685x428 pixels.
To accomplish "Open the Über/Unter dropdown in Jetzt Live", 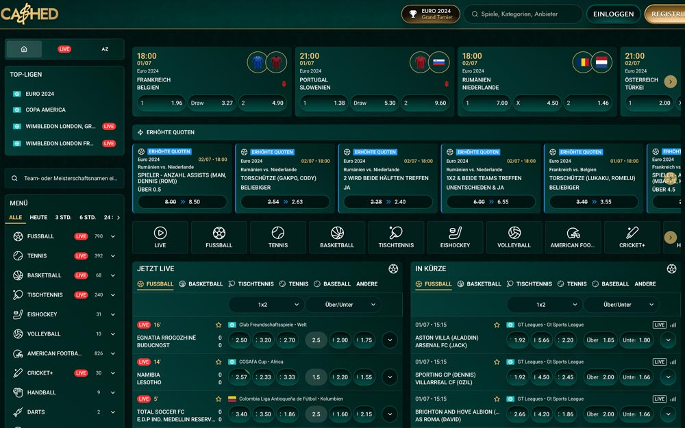I will coord(343,305).
